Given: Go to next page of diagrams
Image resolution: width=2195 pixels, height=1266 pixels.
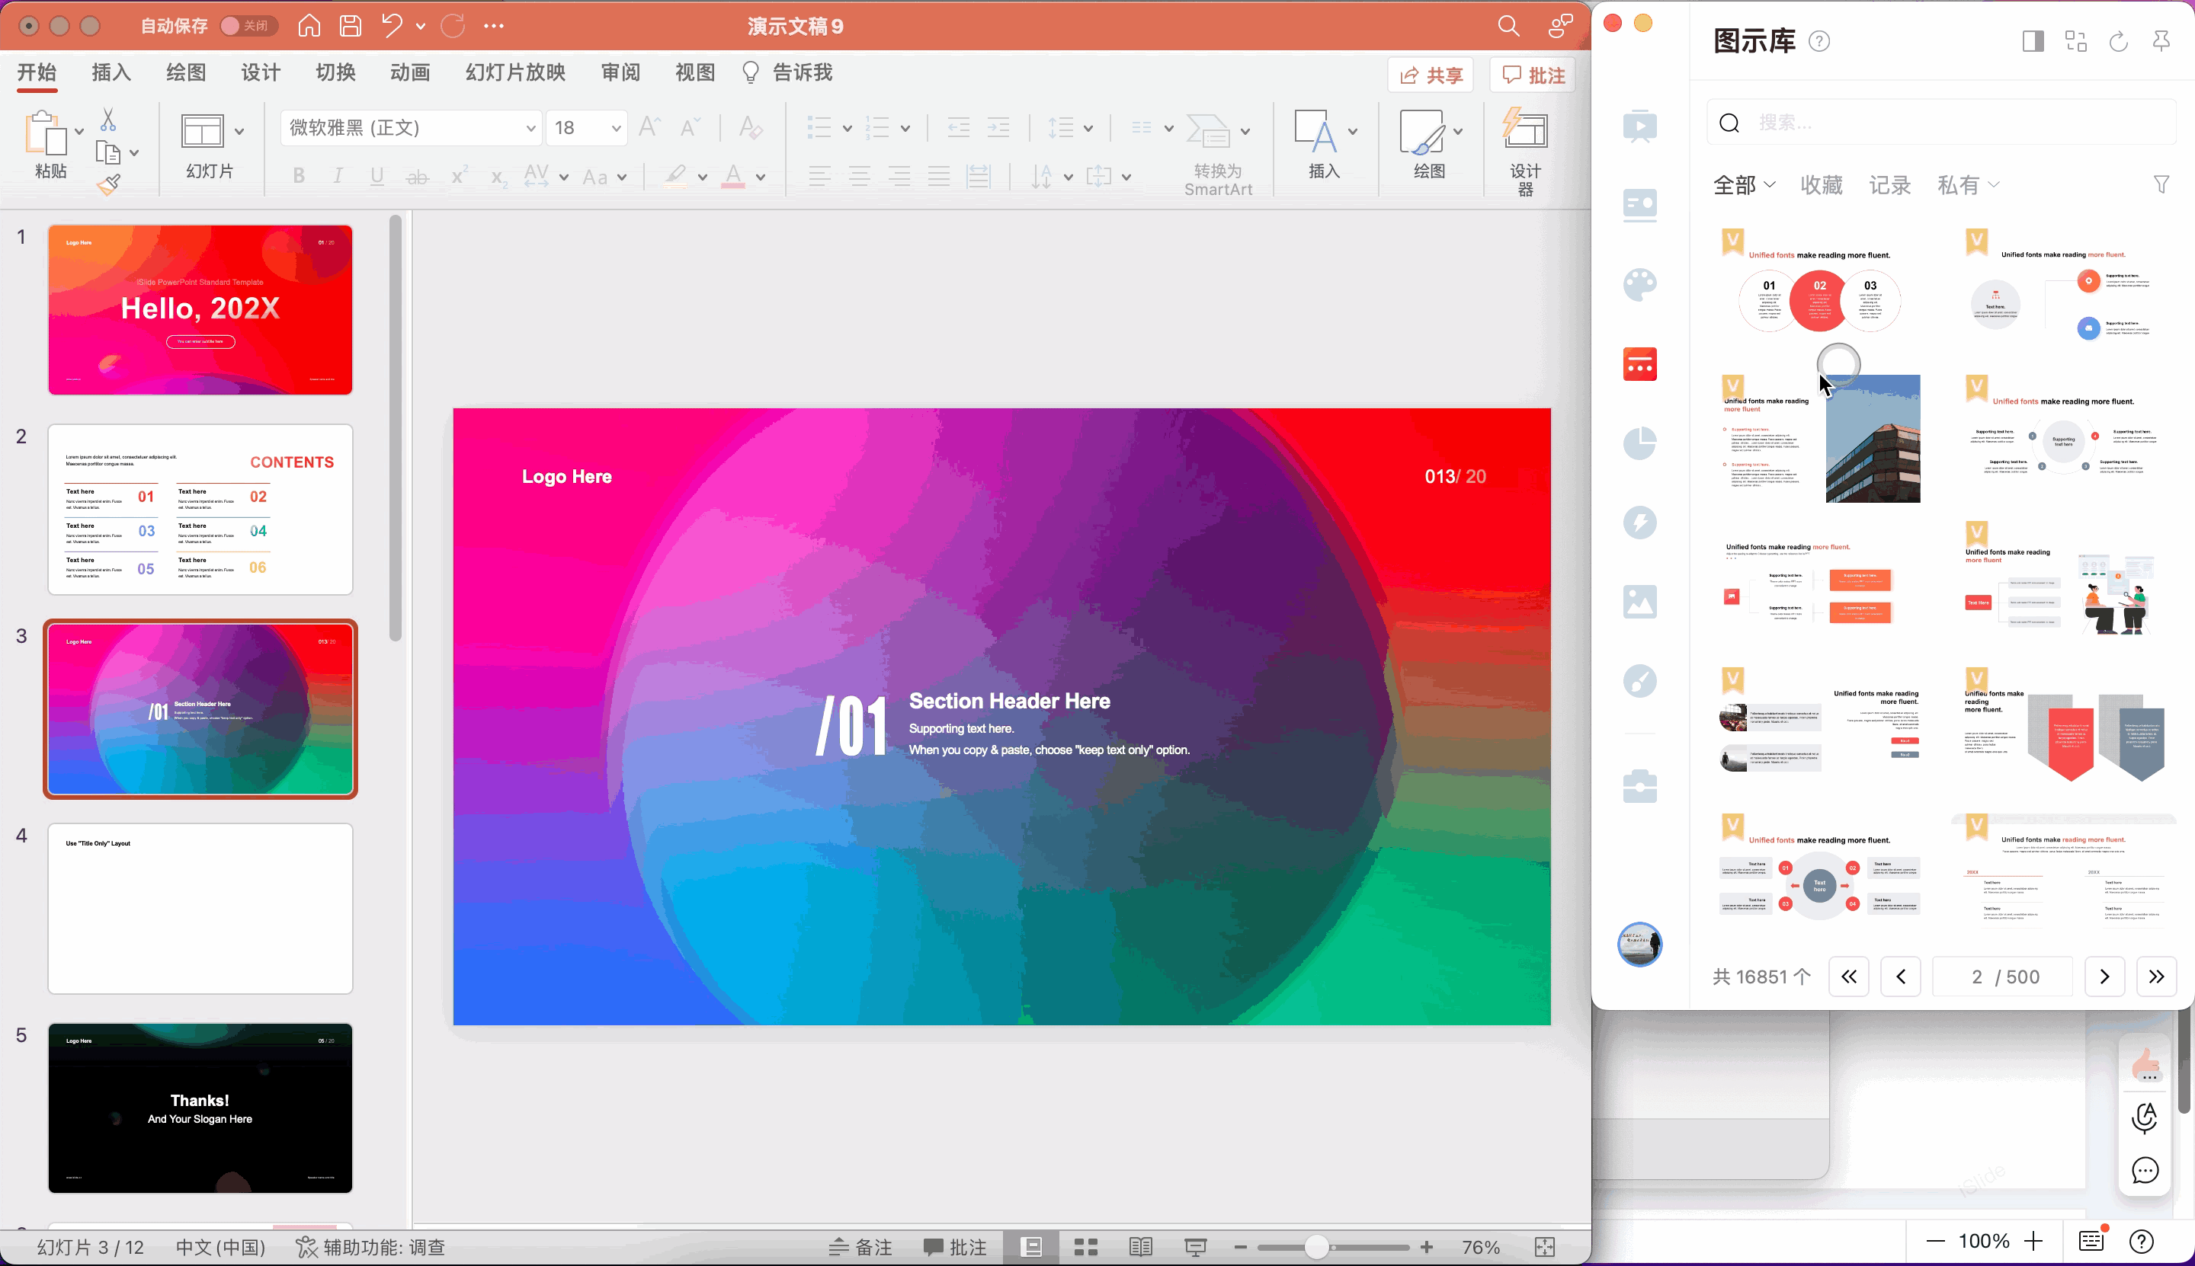Looking at the screenshot, I should 2104,977.
